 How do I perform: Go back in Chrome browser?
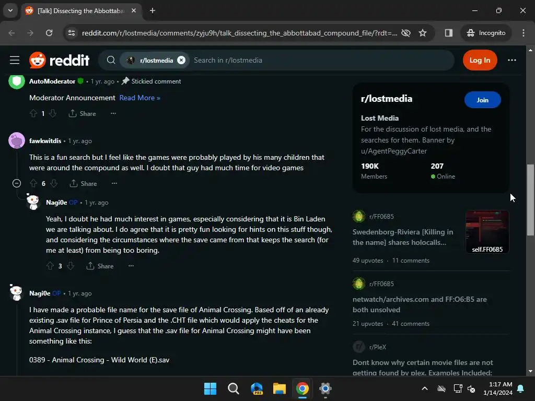click(x=11, y=33)
